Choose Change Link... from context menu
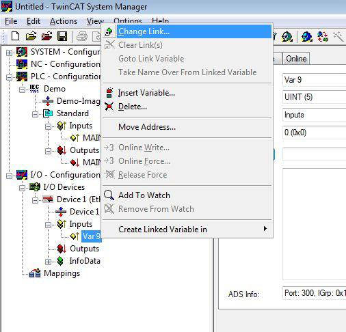This screenshot has height=332, width=346. [x=187, y=31]
